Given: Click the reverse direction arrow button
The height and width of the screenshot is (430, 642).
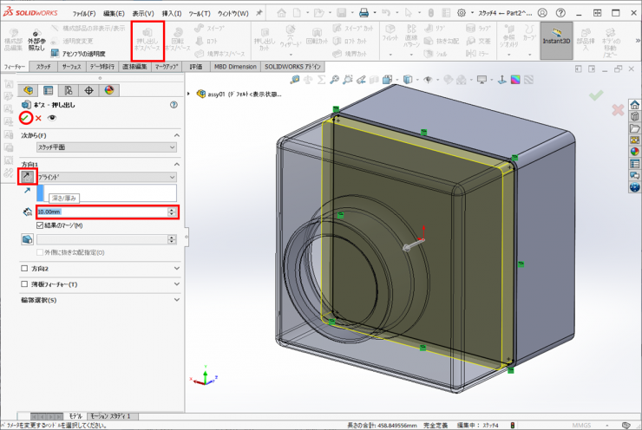Looking at the screenshot, I should pos(27,176).
